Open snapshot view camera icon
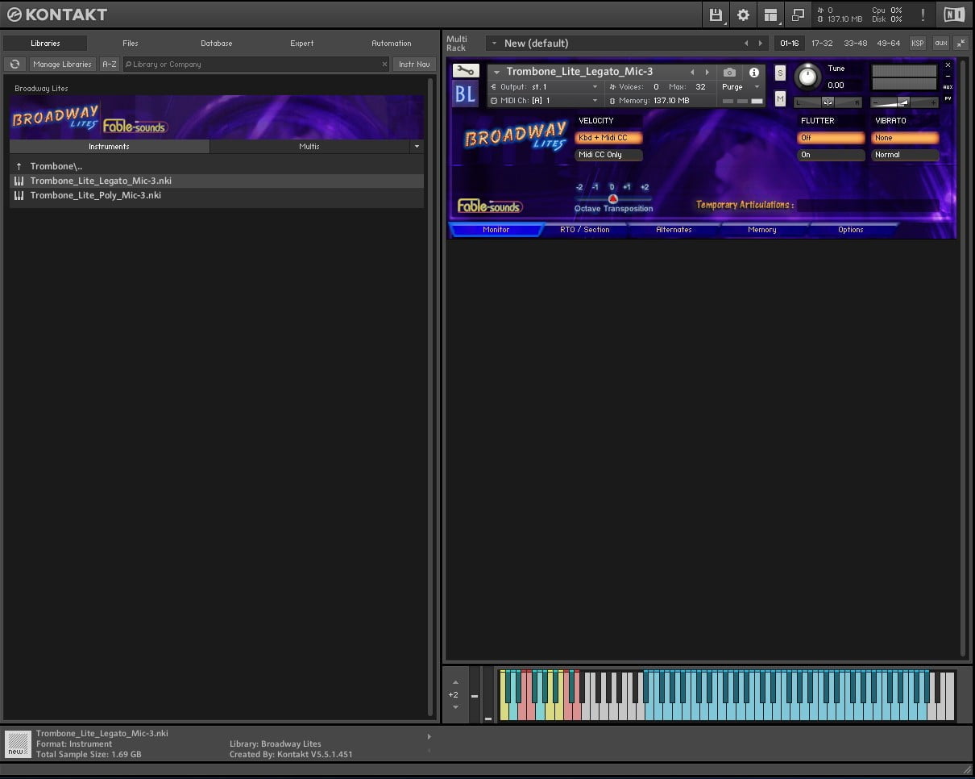Screen dimensions: 975x779 click(x=729, y=73)
